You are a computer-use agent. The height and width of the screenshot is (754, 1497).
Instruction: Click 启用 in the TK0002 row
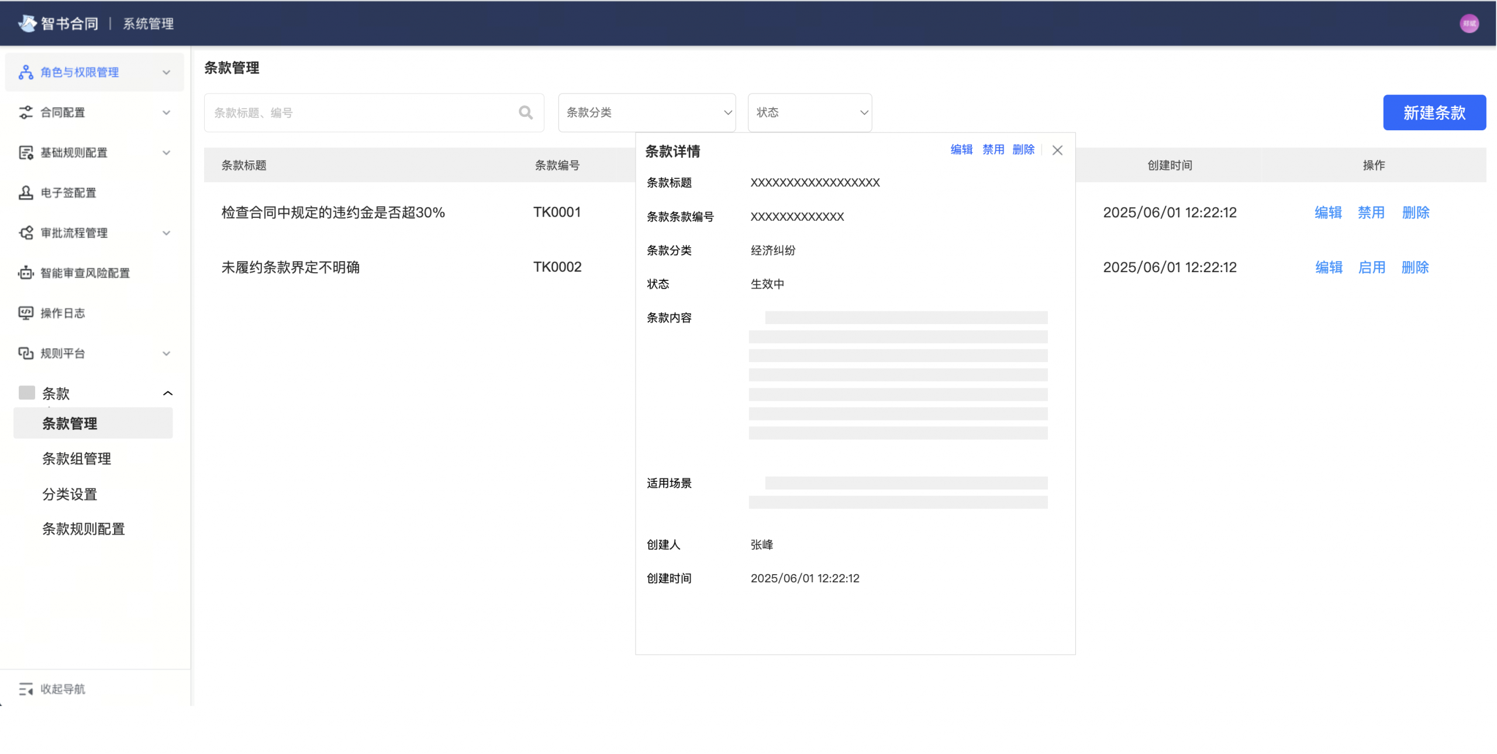(1371, 267)
